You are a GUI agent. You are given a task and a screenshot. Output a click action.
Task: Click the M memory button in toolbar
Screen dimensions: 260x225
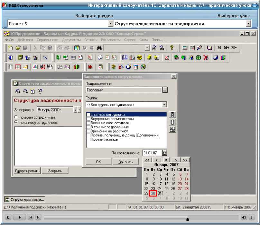(x=219, y=48)
